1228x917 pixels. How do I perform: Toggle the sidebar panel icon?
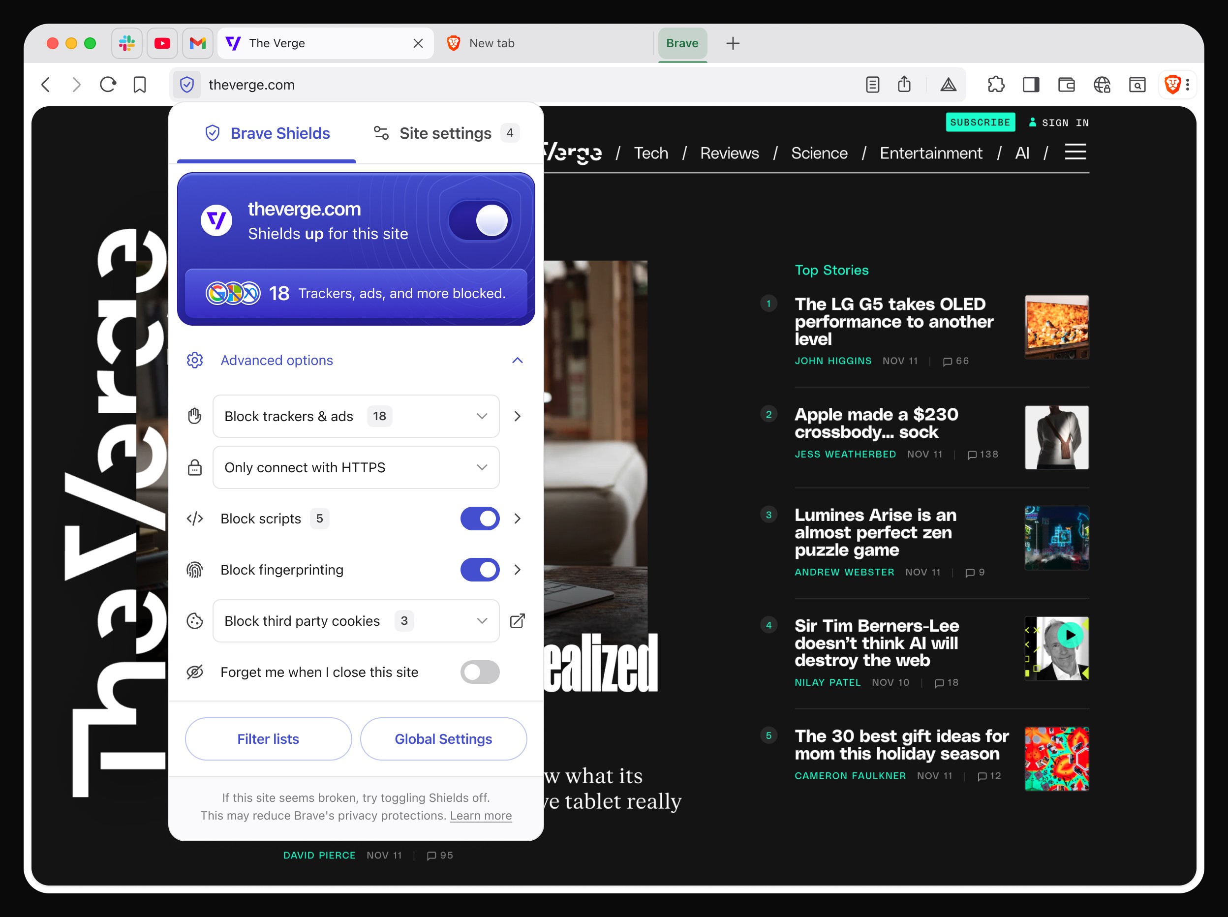pyautogui.click(x=1031, y=85)
